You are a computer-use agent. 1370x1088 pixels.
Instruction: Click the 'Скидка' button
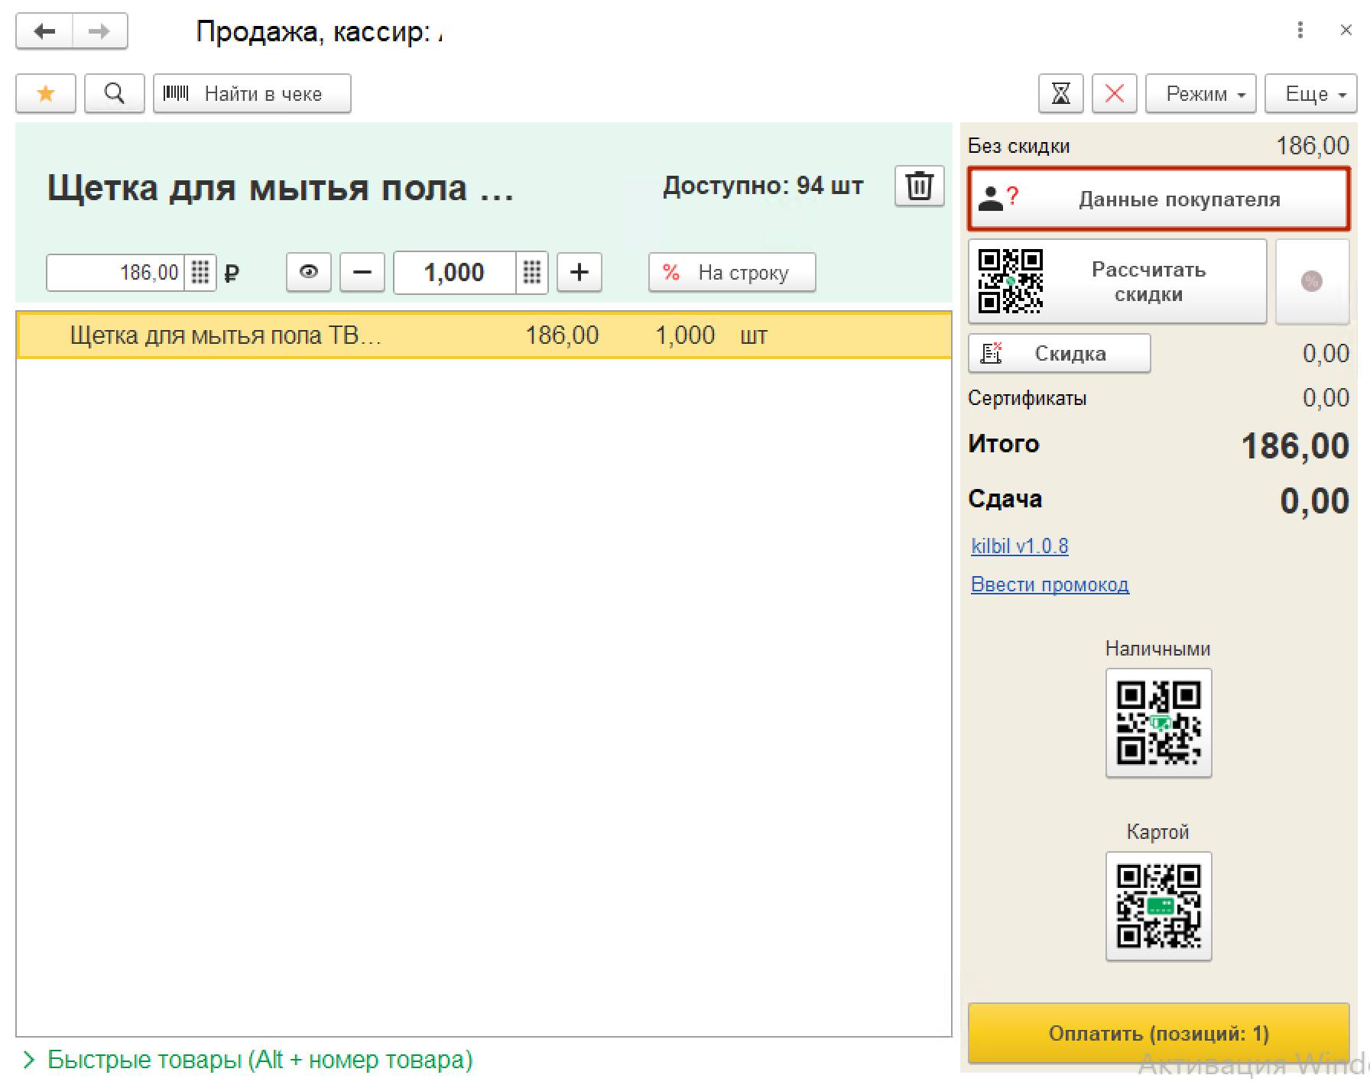coord(1060,353)
